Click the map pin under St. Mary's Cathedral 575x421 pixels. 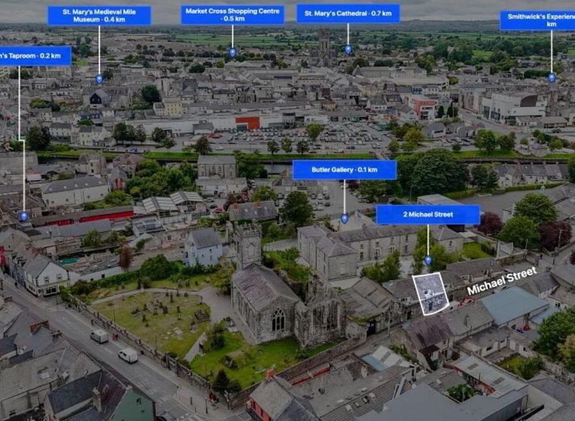click(x=348, y=50)
